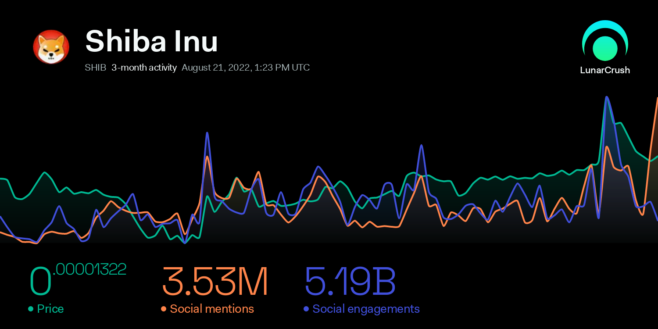Select the 3.53M social mentions value
Screen dimensions: 658x329
(215, 282)
